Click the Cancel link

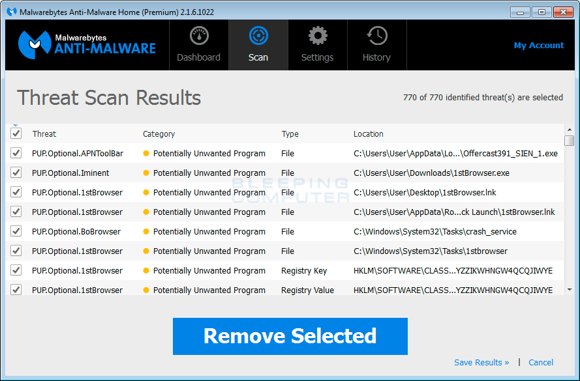541,363
